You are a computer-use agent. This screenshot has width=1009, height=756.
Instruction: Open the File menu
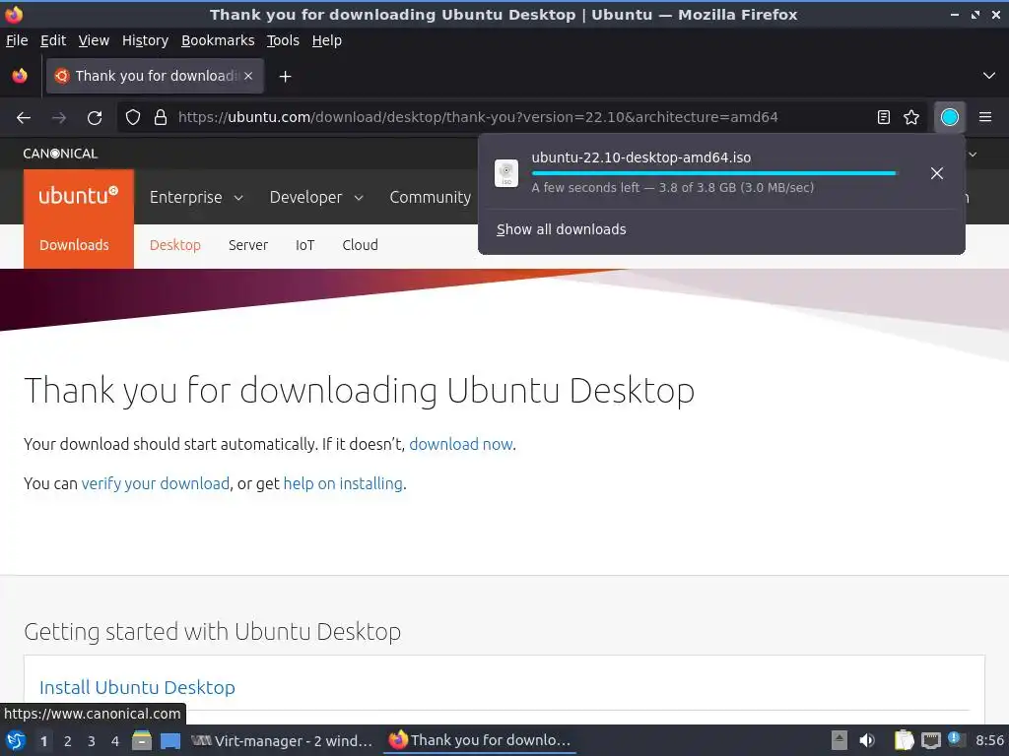point(17,40)
